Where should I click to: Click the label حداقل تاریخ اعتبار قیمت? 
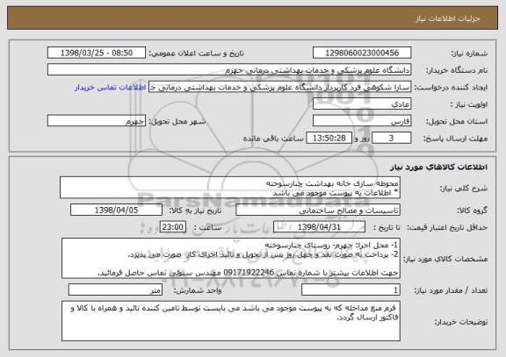(x=447, y=227)
